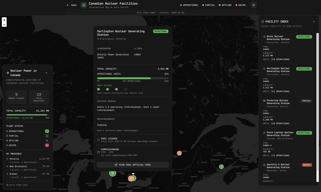
Task: Collapse the Nuclear Power in Canada panel
Action: pos(47,73)
